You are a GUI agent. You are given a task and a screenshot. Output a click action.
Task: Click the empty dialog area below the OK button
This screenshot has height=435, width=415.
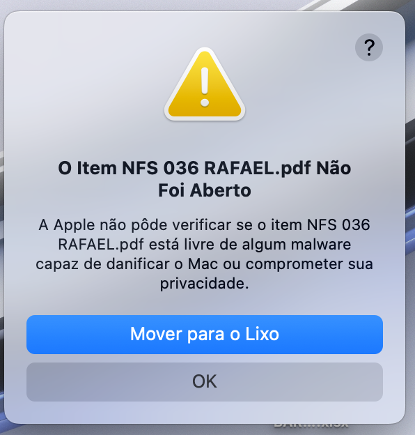point(205,412)
